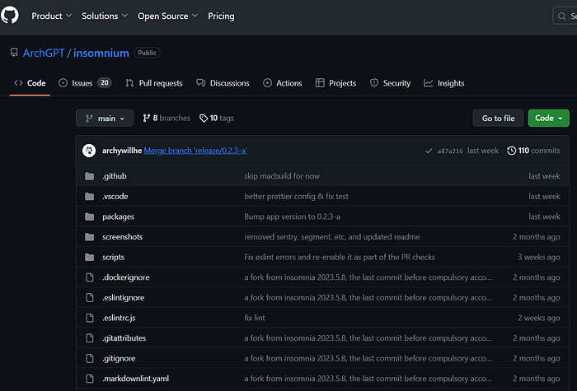Click the folder icon beside .vscode
The height and width of the screenshot is (391, 577).
(x=89, y=196)
